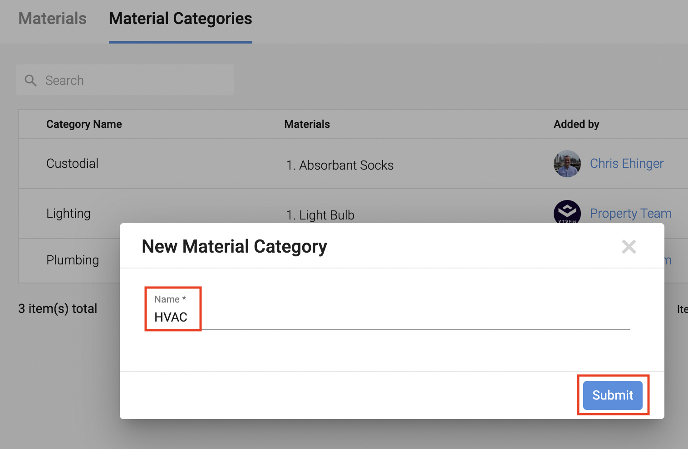Open Chris Ehinger's profile link

point(626,164)
